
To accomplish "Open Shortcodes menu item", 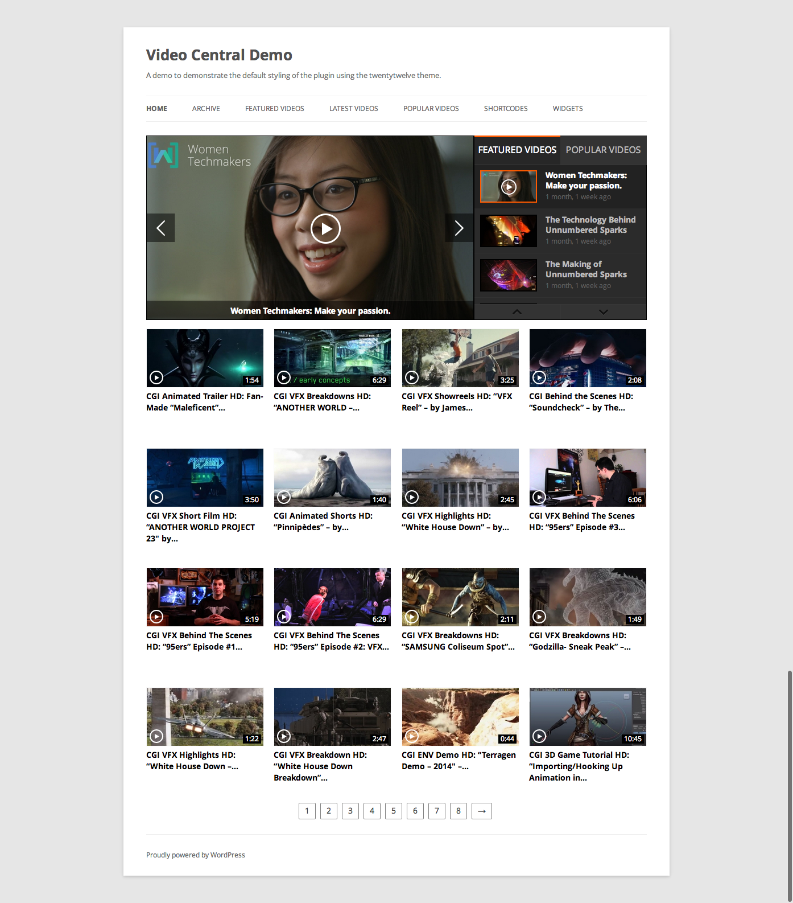I will click(x=506, y=109).
